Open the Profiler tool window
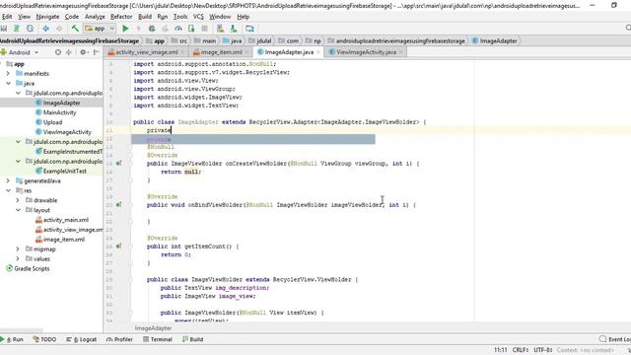This screenshot has height=355, width=631. pyautogui.click(x=119, y=339)
